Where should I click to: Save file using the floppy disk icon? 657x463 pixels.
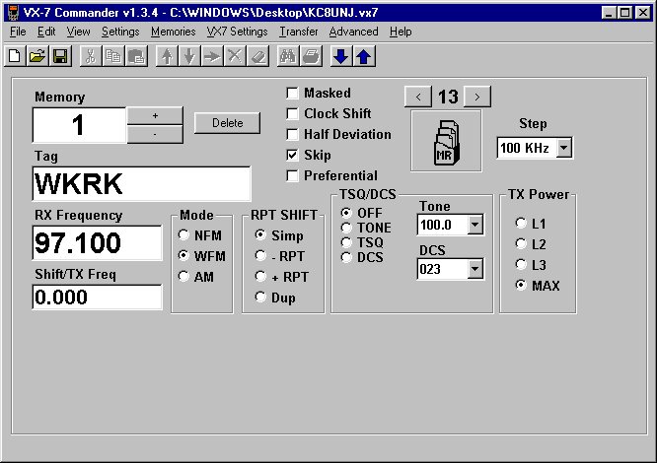59,56
